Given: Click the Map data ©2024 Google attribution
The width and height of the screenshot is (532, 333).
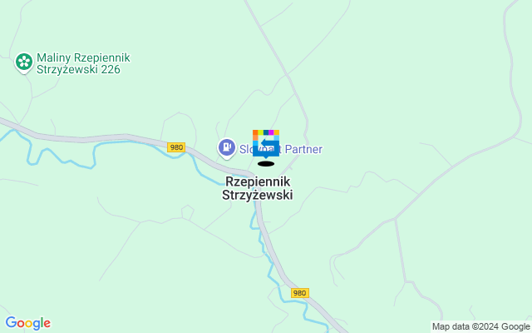Looking at the screenshot, I should 480,327.
